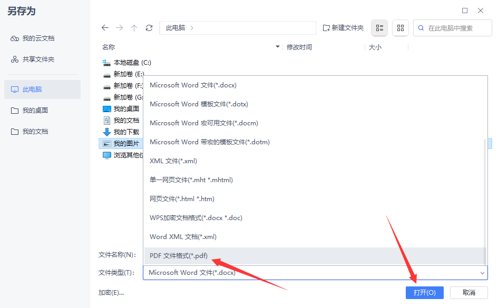498x308 pixels.
Task: Open the 名称 column dropdown arrow
Action: [x=278, y=47]
